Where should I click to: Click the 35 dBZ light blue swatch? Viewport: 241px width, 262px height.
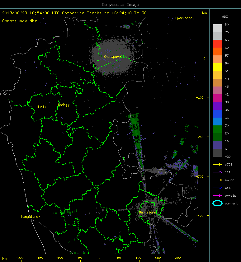coord(217,121)
